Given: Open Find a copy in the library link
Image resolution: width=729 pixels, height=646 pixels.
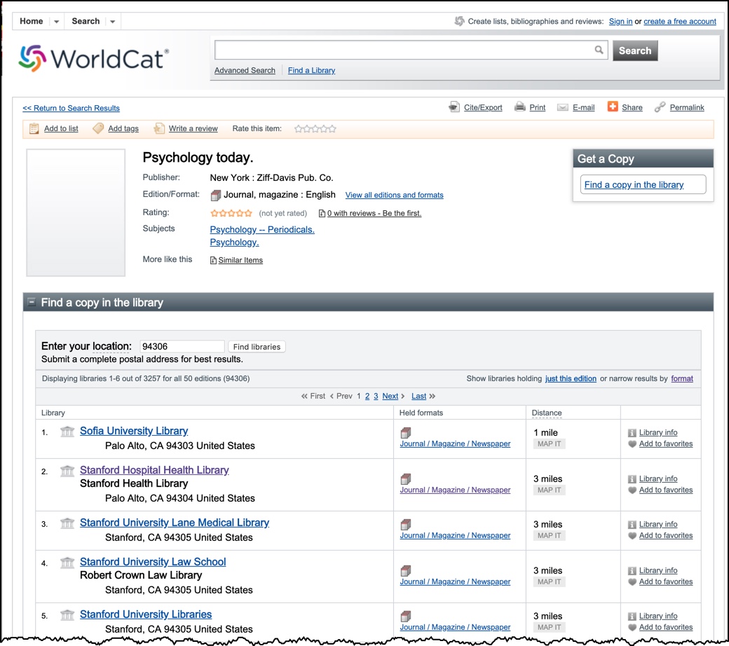Looking at the screenshot, I should coord(634,184).
